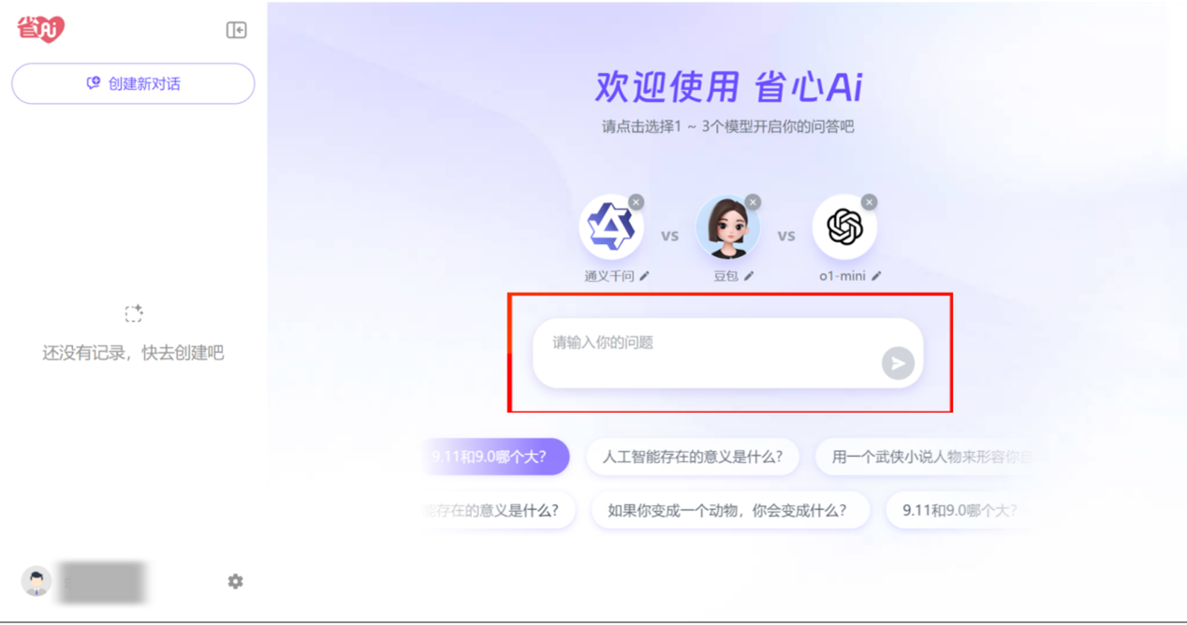Choose suggestion 用一个武侠小说人物来形容你自己
This screenshot has width=1187, height=625.
pyautogui.click(x=927, y=458)
